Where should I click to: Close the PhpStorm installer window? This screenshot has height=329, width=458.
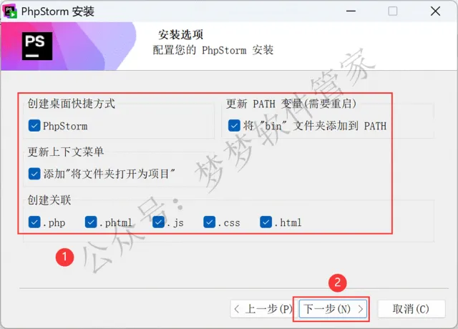tap(435, 11)
